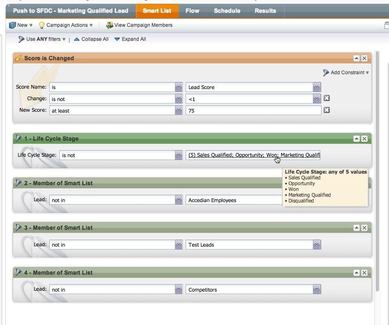The image size is (389, 325).
Task: Click the funnel icon of filter 3
Action: pos(19,228)
